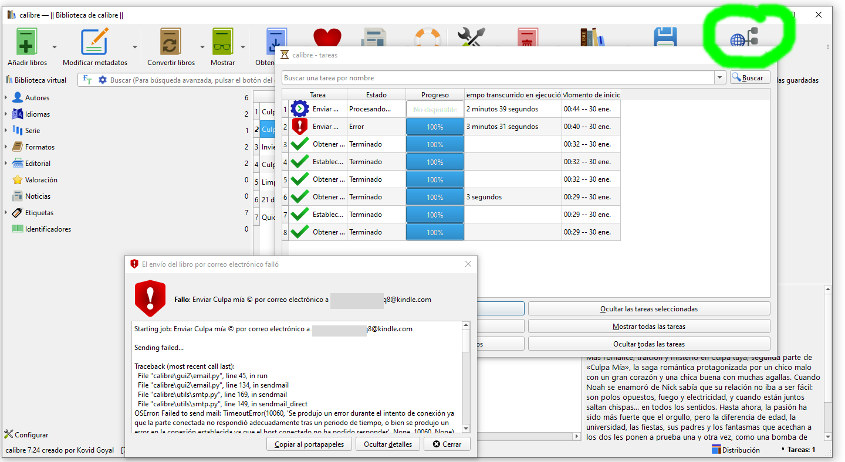Expand the Formatos category

[x=6, y=147]
